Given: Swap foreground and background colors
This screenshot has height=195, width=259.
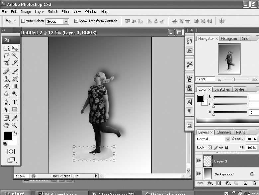Looking at the screenshot, I should point(16,133).
